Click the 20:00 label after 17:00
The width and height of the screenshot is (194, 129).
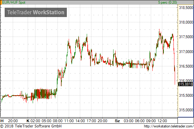click(103, 121)
